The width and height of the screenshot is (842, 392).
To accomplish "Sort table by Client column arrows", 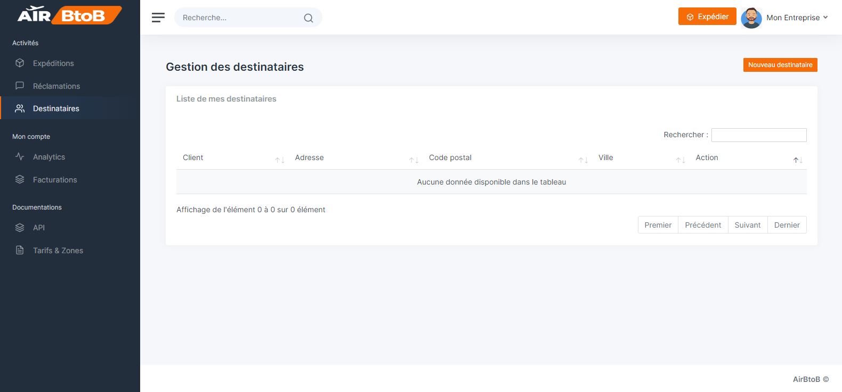I will [x=280, y=160].
